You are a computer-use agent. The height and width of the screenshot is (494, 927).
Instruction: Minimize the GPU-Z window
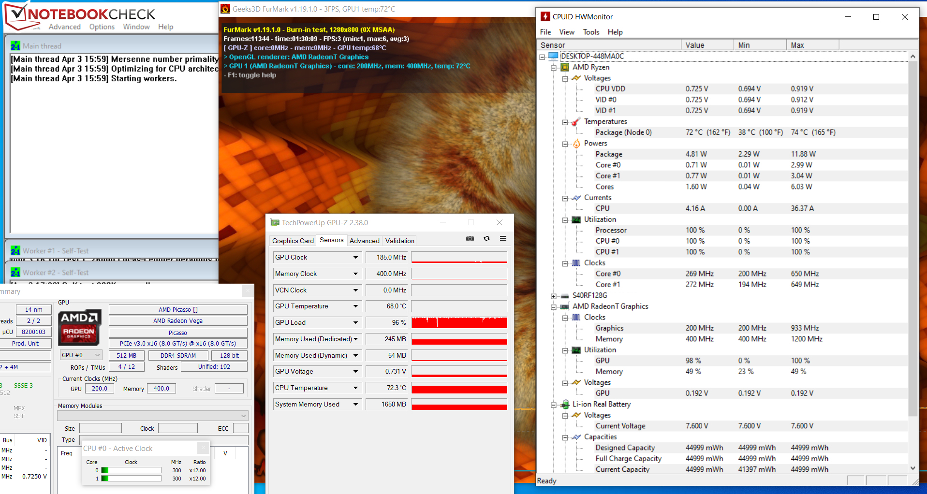[x=443, y=222]
